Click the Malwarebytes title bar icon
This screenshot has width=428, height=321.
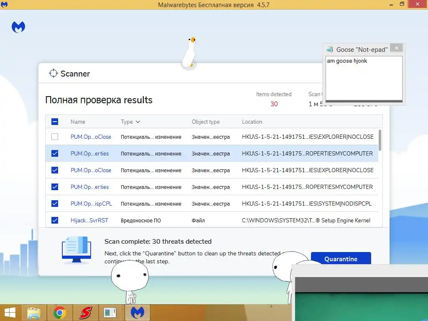[x=4, y=4]
